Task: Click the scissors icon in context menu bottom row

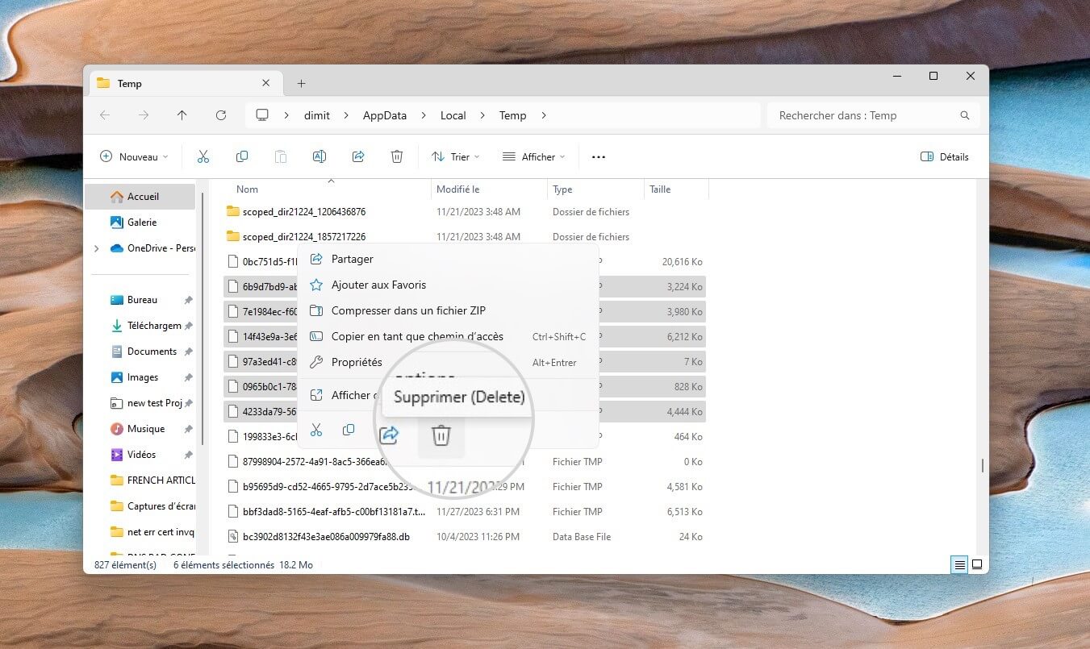Action: coord(316,431)
